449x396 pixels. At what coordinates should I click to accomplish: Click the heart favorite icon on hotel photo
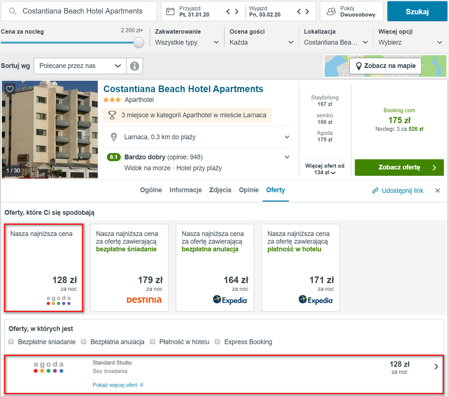coord(10,89)
